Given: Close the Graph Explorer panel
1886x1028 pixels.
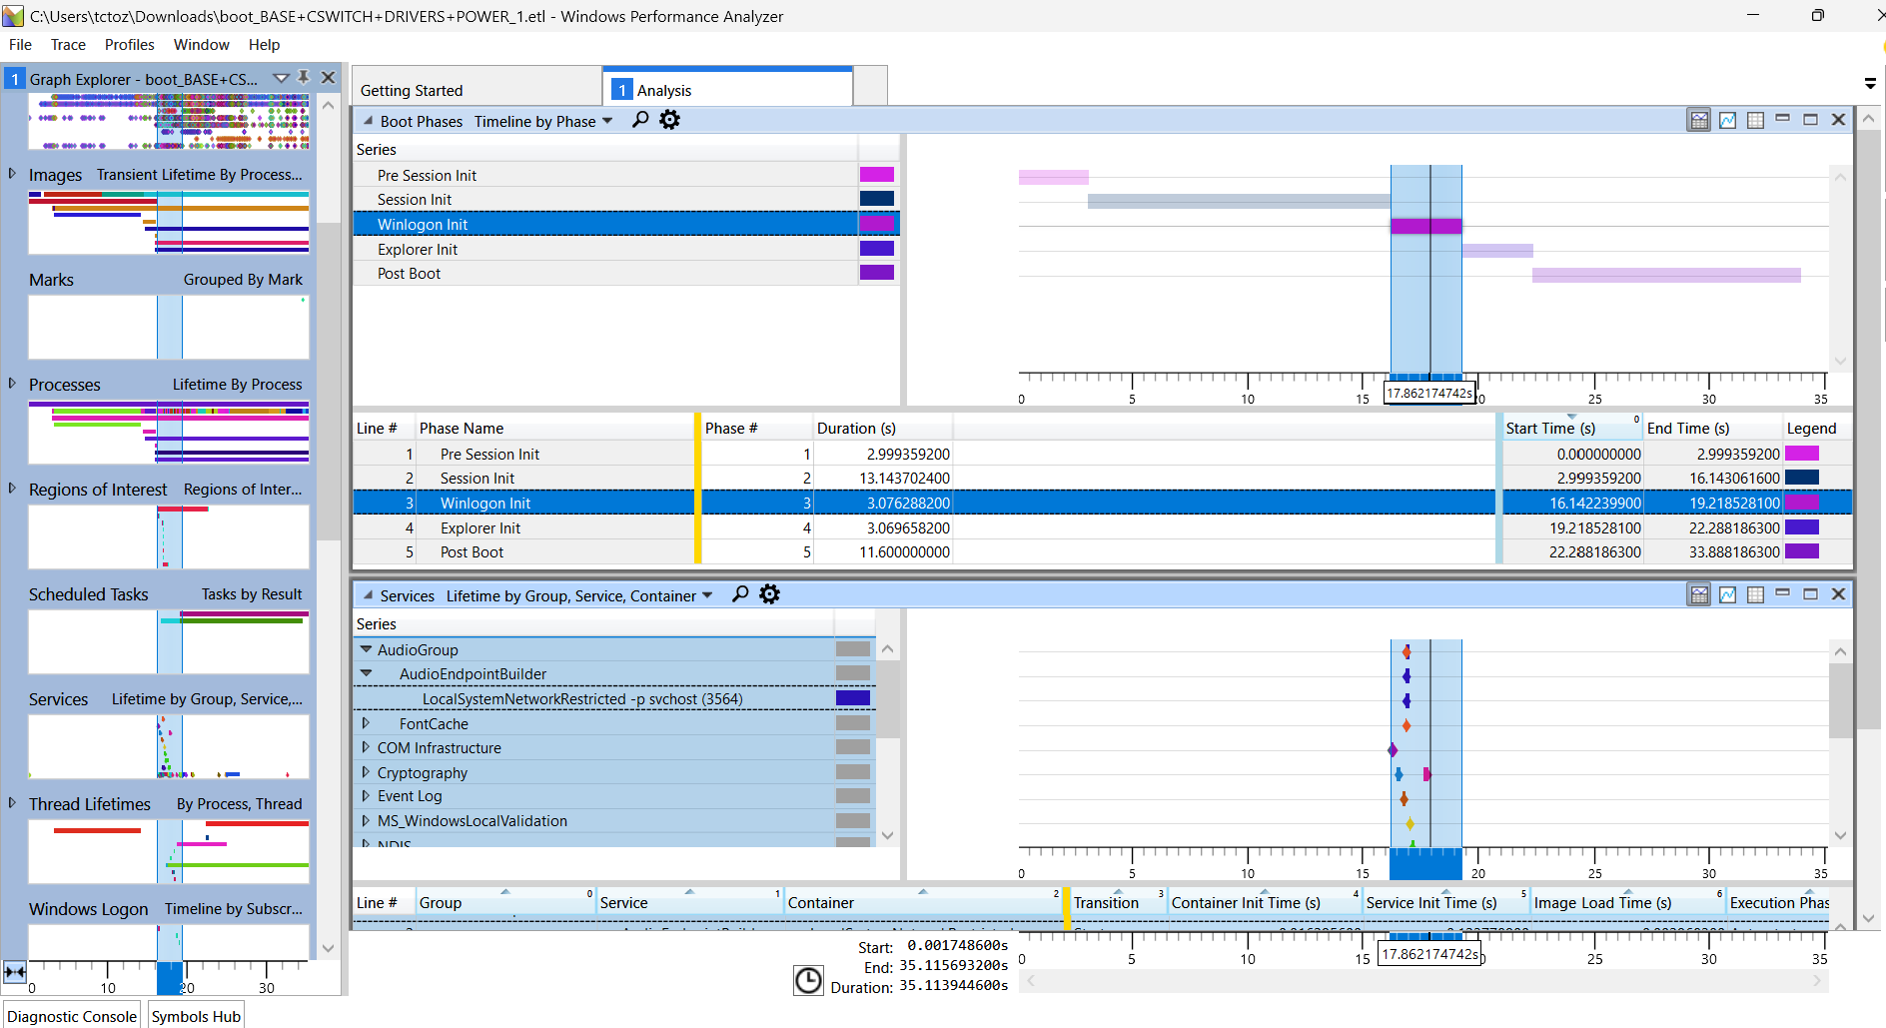Looking at the screenshot, I should click(x=328, y=78).
